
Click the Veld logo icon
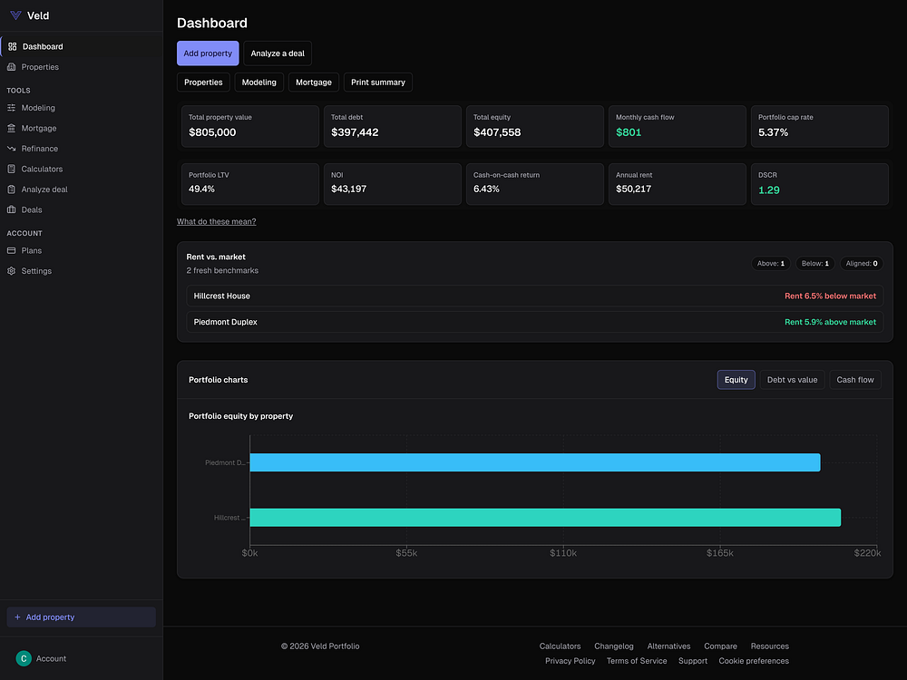[15, 15]
